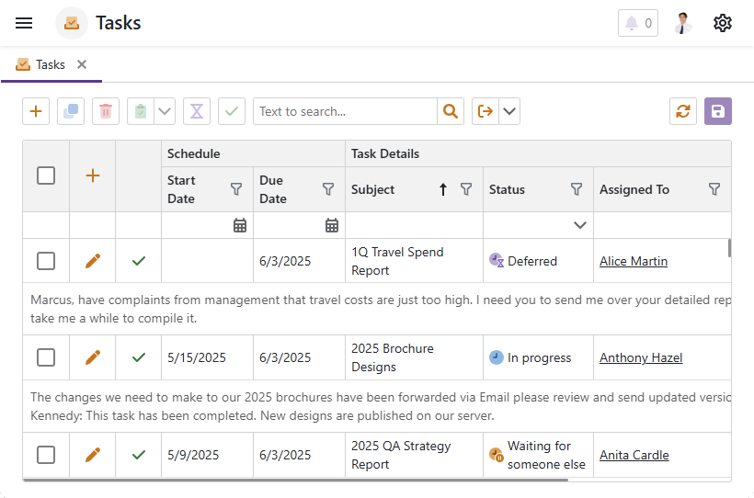Click the Start Date filter funnel icon

[x=236, y=189]
